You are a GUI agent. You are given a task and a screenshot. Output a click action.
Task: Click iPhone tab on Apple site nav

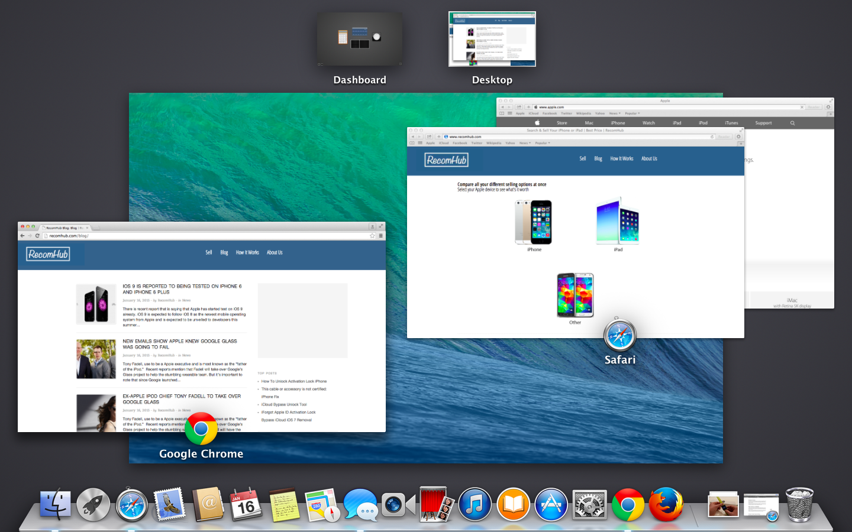[x=618, y=123]
